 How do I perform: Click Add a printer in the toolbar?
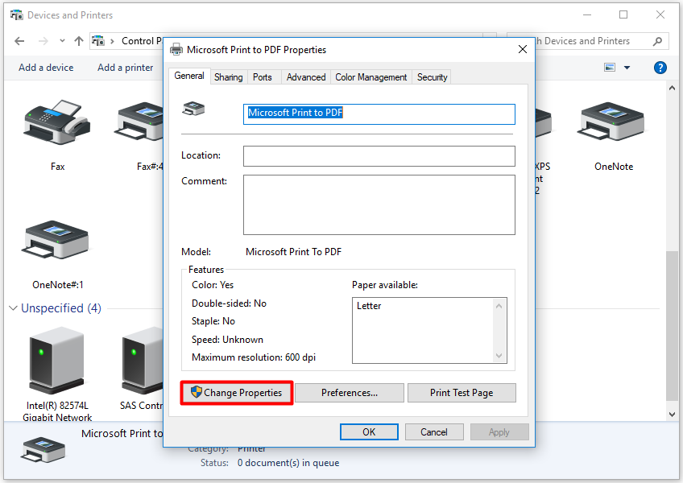(126, 68)
